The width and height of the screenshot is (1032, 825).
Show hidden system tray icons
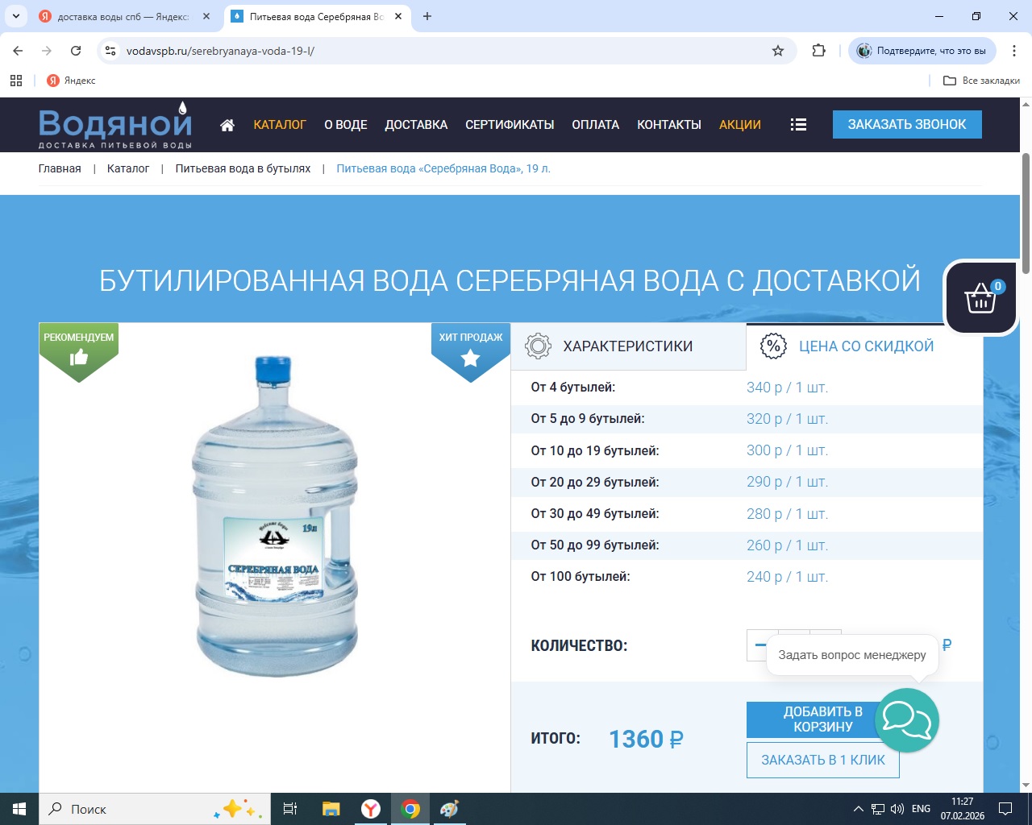pos(858,809)
